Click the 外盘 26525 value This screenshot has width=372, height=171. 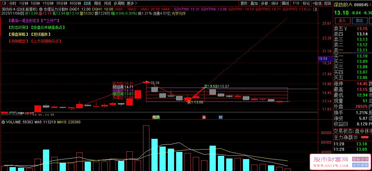click(361, 107)
